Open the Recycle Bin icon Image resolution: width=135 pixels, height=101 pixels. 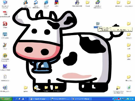point(129,88)
